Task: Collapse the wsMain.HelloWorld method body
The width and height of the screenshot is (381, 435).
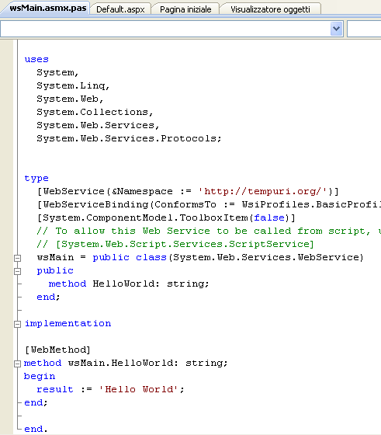Action: click(17, 364)
